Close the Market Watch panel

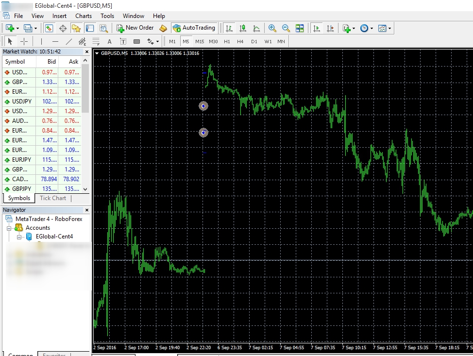87,51
